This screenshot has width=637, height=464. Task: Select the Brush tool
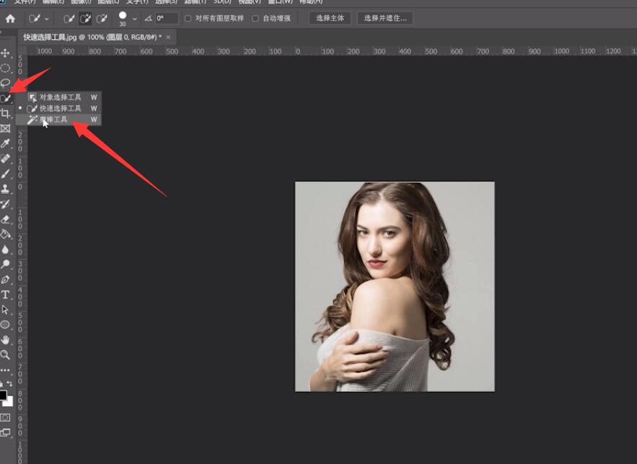click(x=5, y=174)
